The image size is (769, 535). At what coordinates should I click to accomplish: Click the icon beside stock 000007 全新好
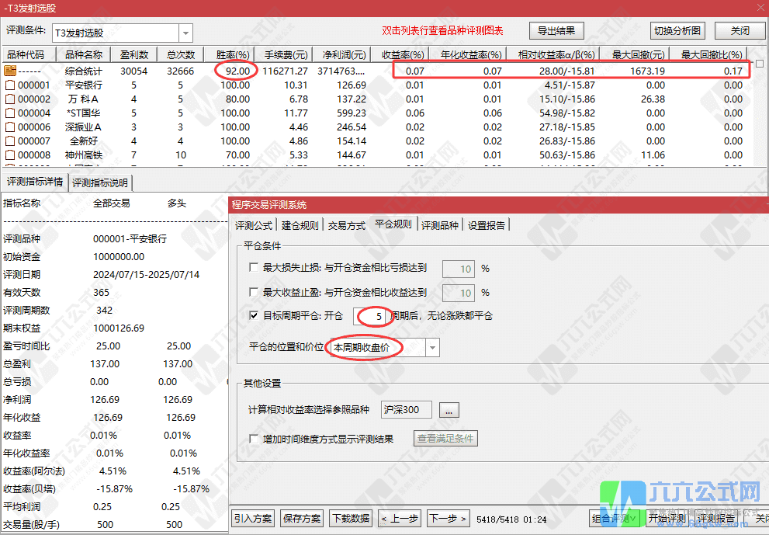10,141
